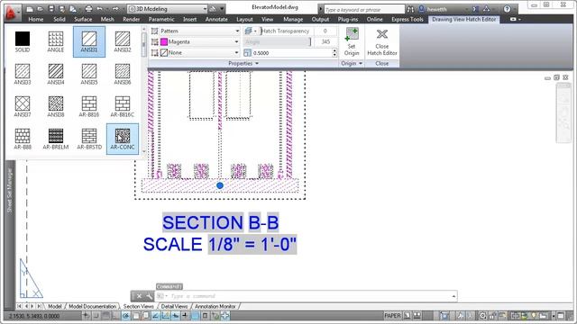The height and width of the screenshot is (324, 577).
Task: Toggle the Polar Tracking status bar button
Action: pyautogui.click(x=125, y=316)
